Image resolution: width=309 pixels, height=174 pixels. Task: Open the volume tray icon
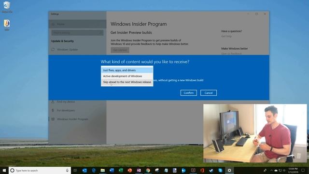tap(284, 171)
